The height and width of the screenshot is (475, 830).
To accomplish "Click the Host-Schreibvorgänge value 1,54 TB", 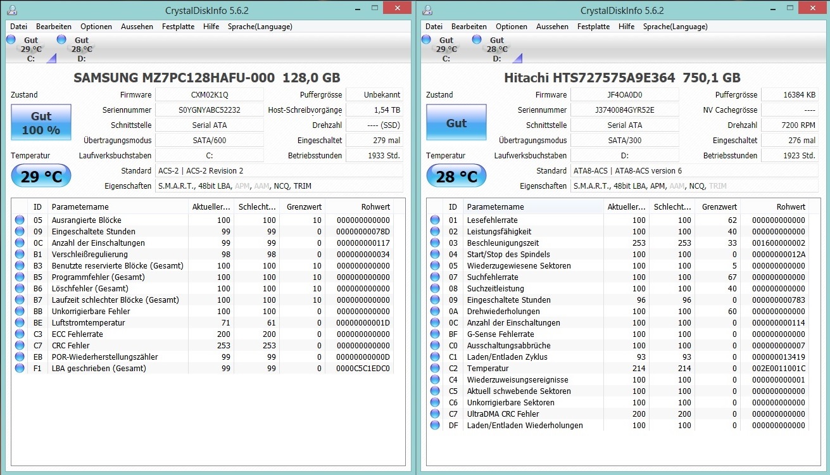I will point(375,110).
